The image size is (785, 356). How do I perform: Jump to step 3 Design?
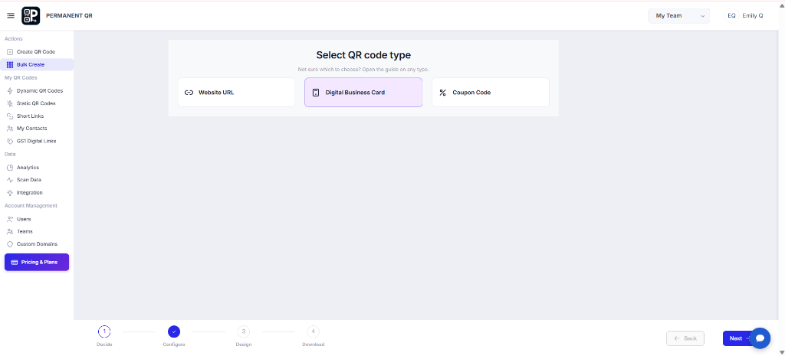(243, 335)
